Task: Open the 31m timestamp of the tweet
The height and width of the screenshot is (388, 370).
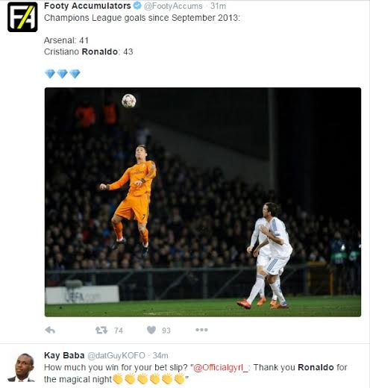Action: point(218,6)
